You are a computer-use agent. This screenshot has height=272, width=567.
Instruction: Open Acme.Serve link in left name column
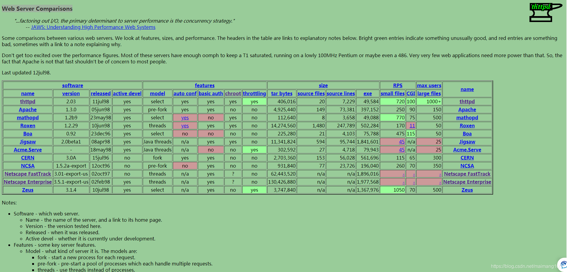coord(28,150)
